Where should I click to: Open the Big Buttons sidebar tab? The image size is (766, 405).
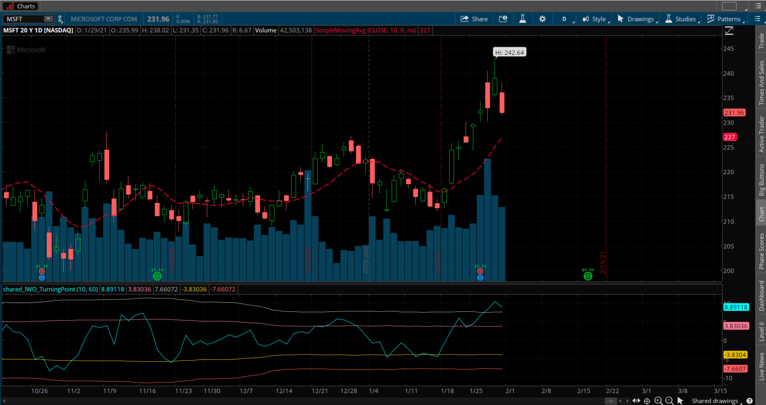point(761,180)
